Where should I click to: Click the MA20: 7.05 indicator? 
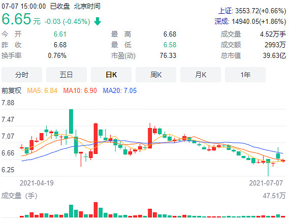120,90
